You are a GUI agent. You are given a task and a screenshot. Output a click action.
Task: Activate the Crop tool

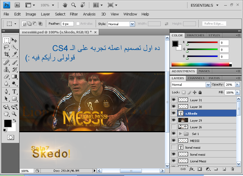[6, 54]
